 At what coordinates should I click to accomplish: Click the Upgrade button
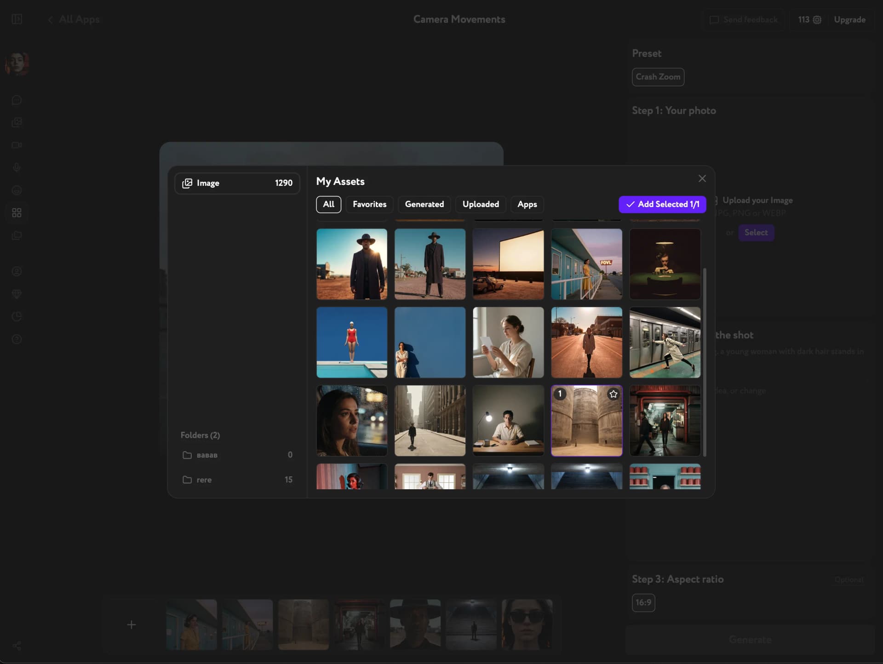[849, 20]
